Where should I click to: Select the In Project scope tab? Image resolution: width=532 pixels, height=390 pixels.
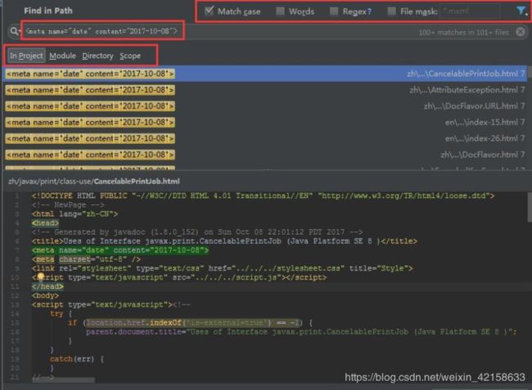pyautogui.click(x=26, y=56)
